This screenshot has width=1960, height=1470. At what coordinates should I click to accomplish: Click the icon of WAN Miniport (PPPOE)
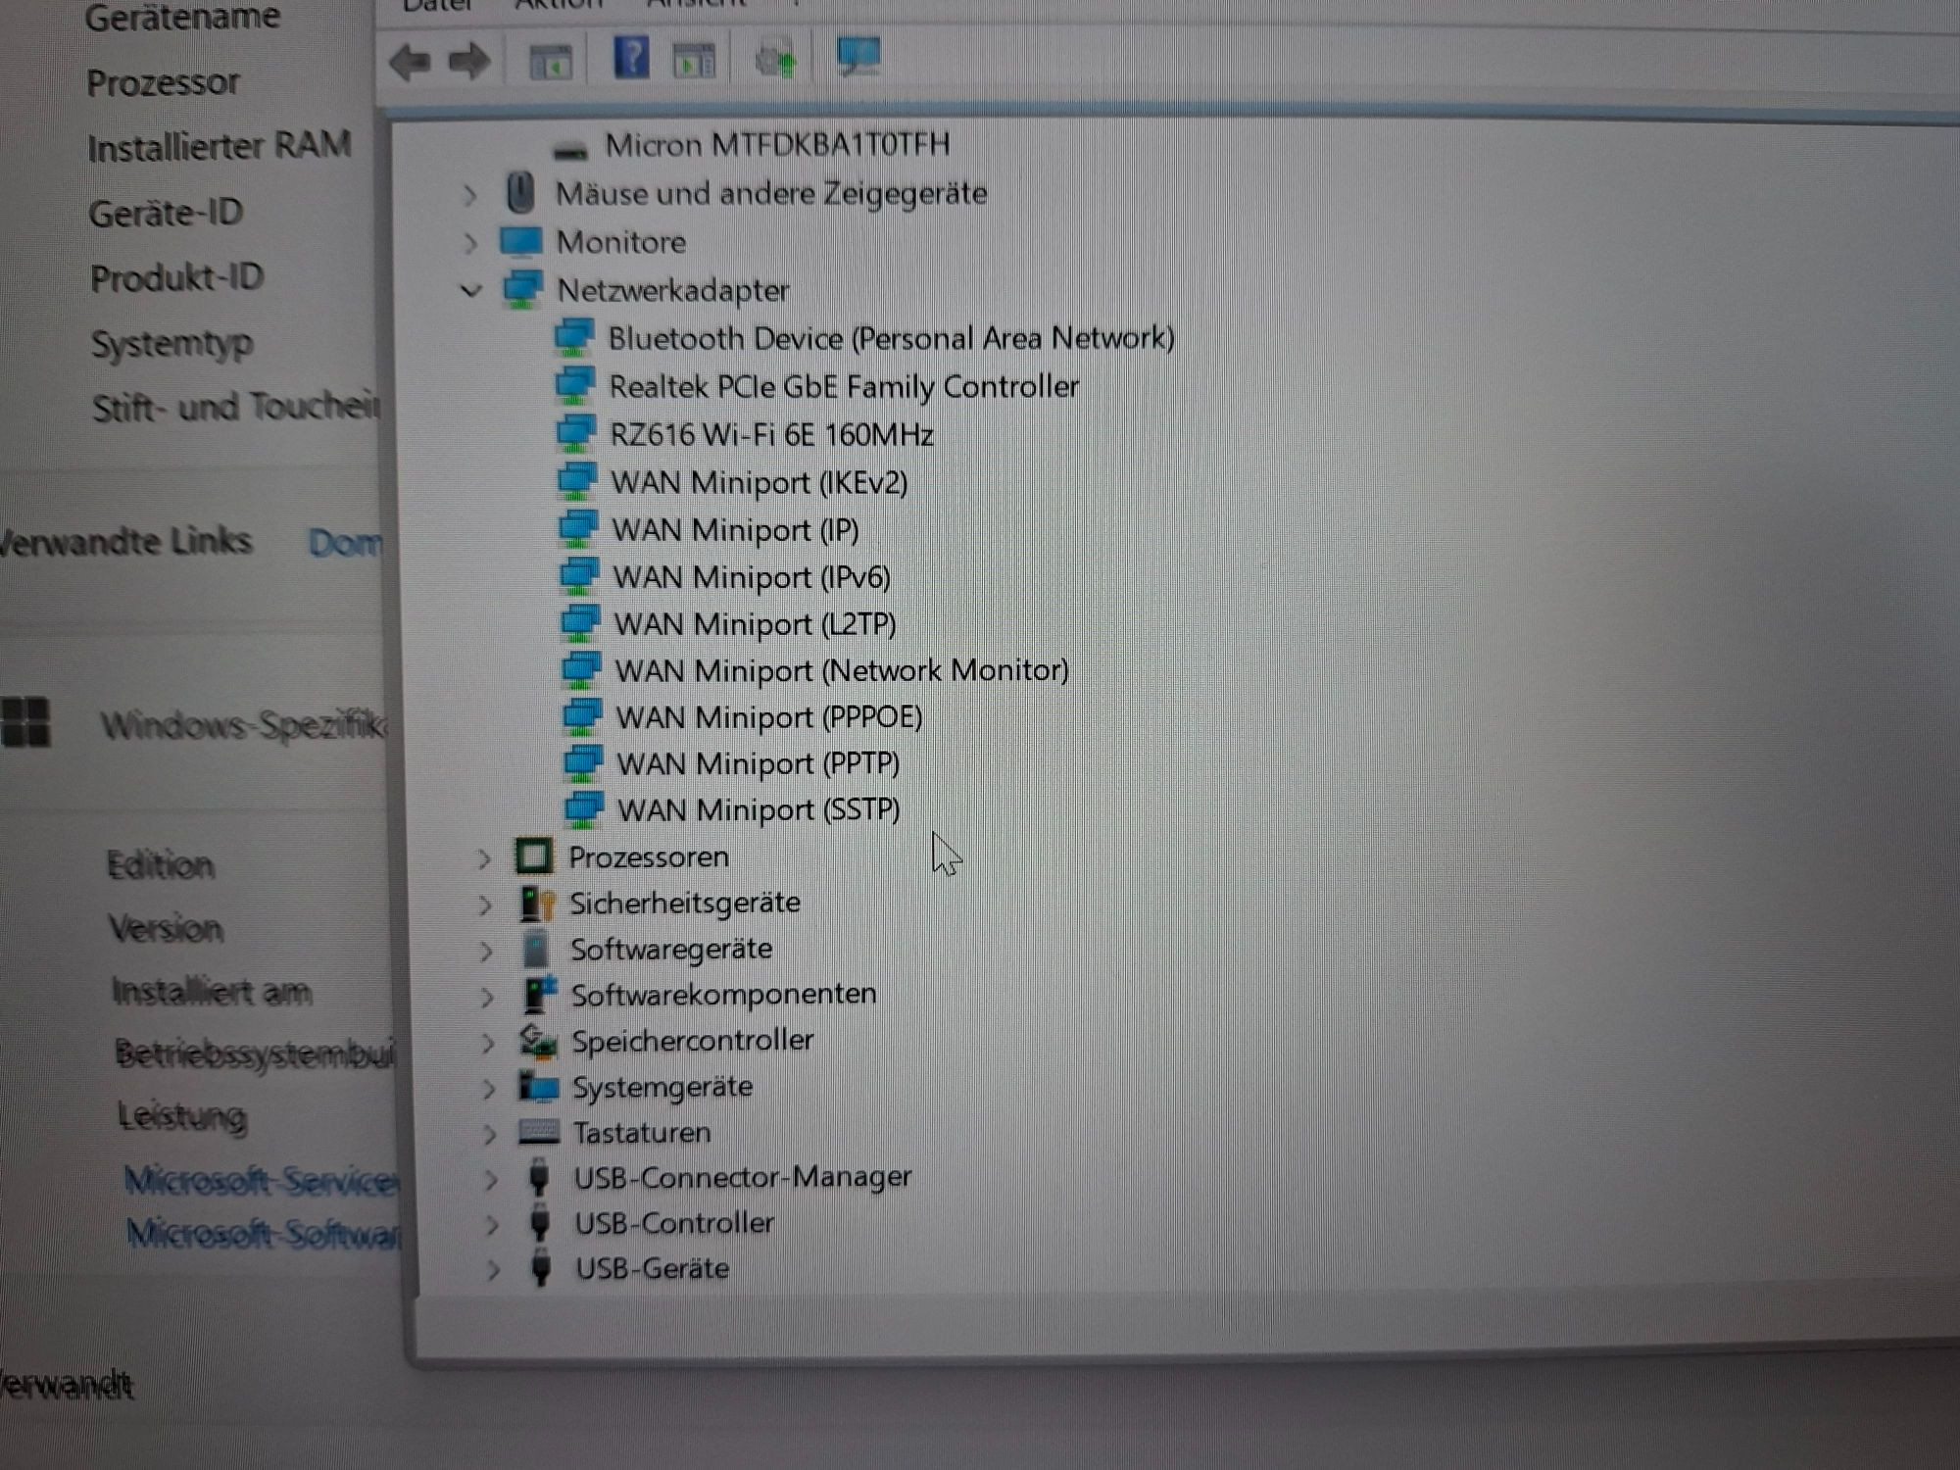point(582,717)
